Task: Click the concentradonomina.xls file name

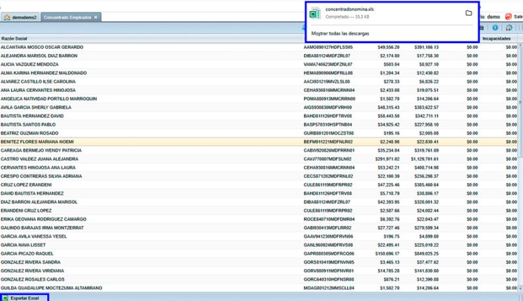Action: click(350, 9)
